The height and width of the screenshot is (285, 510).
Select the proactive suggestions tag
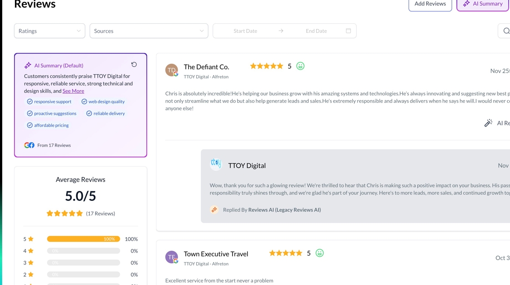tap(52, 113)
